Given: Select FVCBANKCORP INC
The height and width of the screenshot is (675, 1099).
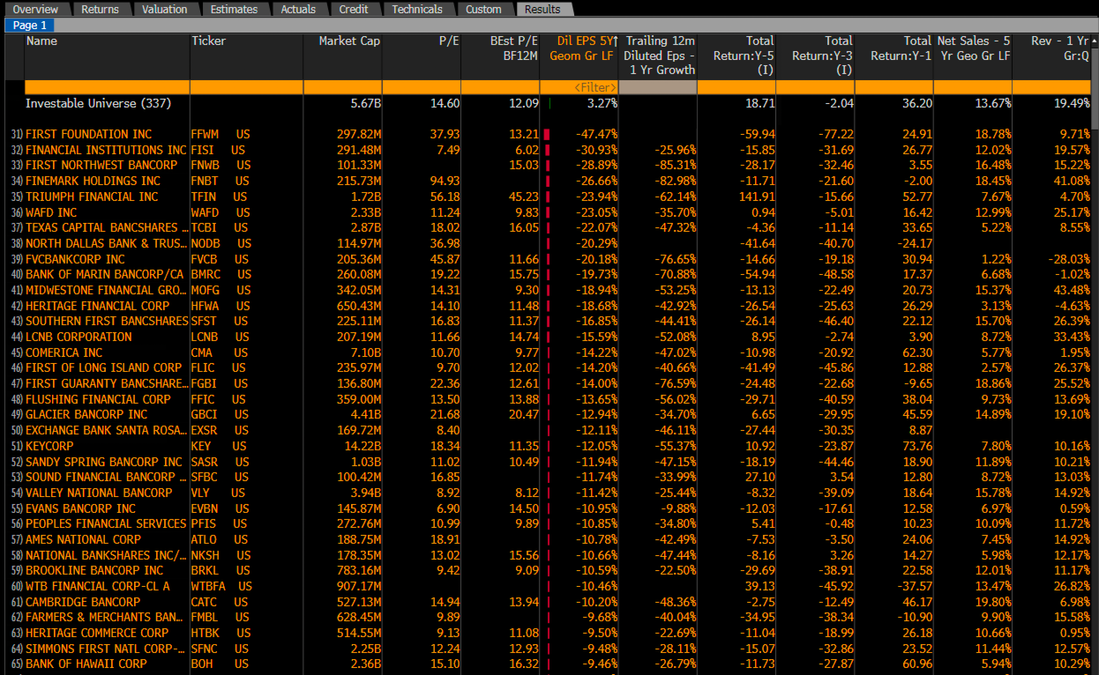Looking at the screenshot, I should [75, 259].
